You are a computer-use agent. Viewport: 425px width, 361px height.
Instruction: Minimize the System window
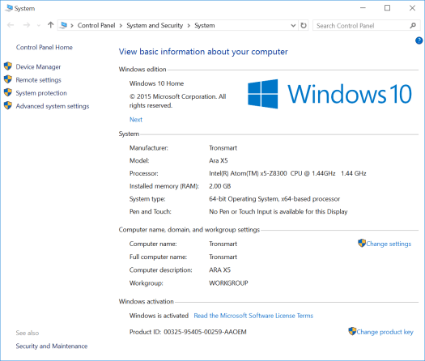[x=363, y=8]
